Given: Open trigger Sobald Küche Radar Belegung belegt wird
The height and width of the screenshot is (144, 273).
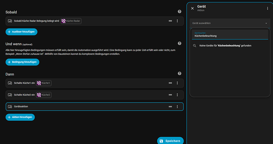Looking at the screenshot, I should click(95, 21).
